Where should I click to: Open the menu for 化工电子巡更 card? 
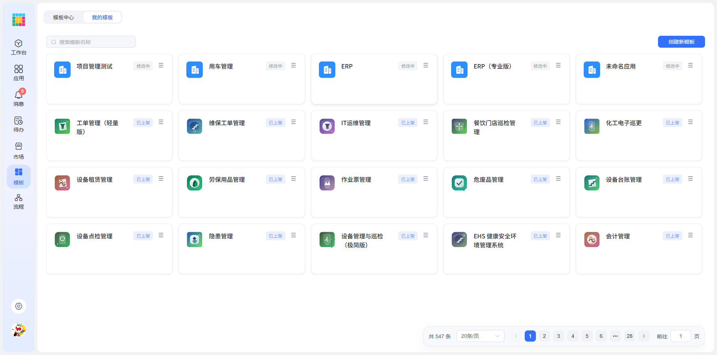pyautogui.click(x=690, y=122)
